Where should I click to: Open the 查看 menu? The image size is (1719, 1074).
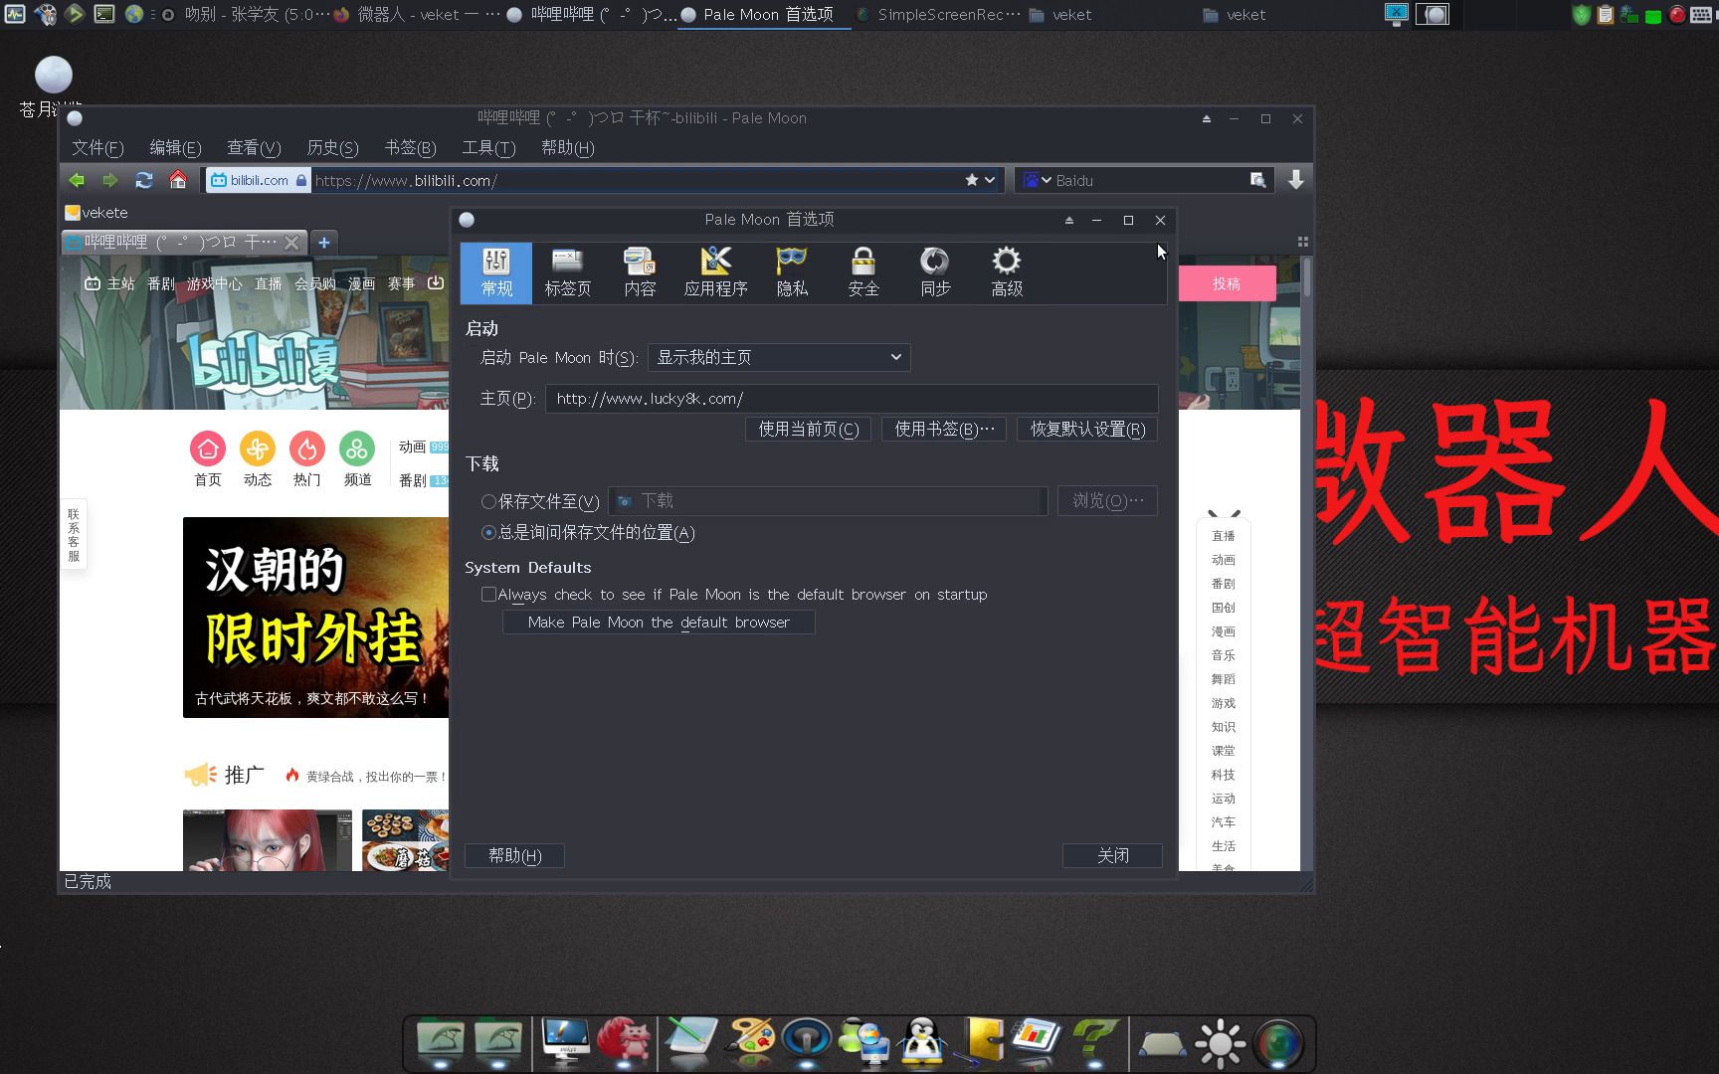(254, 147)
